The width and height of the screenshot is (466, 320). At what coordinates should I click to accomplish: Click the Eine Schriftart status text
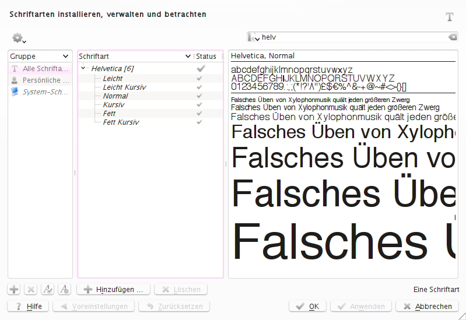pyautogui.click(x=436, y=289)
